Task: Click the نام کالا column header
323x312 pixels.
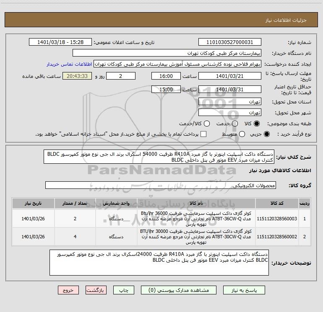Action: [x=196, y=204]
